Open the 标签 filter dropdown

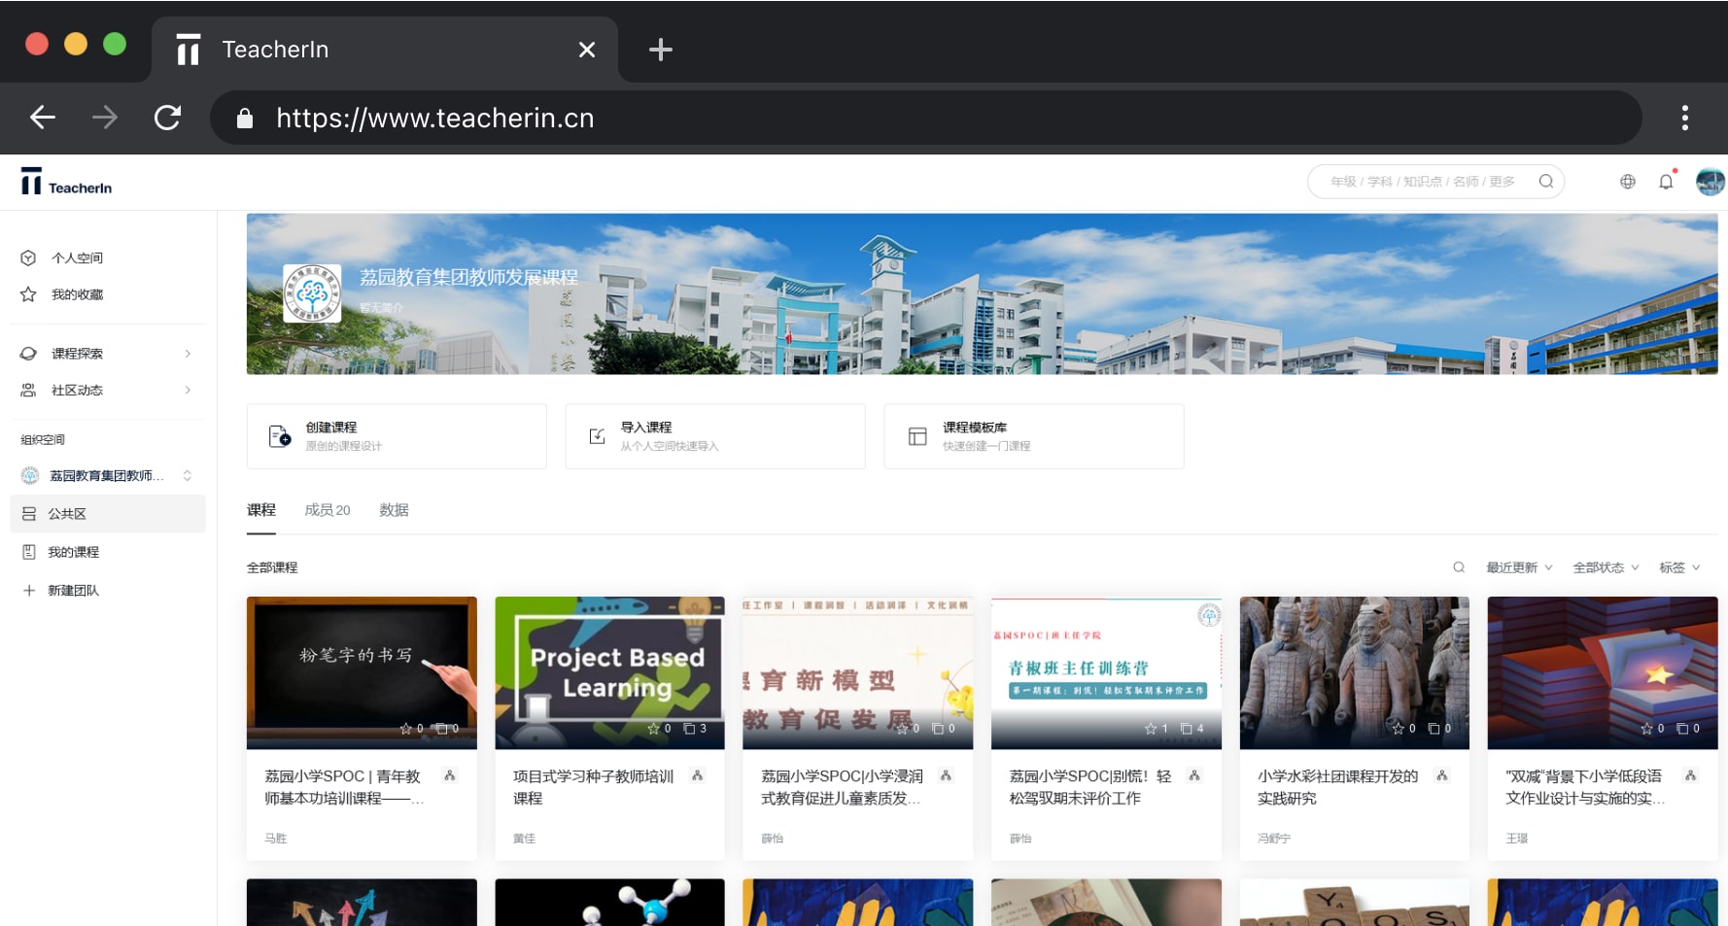tap(1679, 567)
